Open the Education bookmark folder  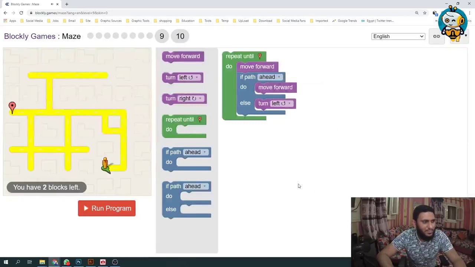pos(185,21)
